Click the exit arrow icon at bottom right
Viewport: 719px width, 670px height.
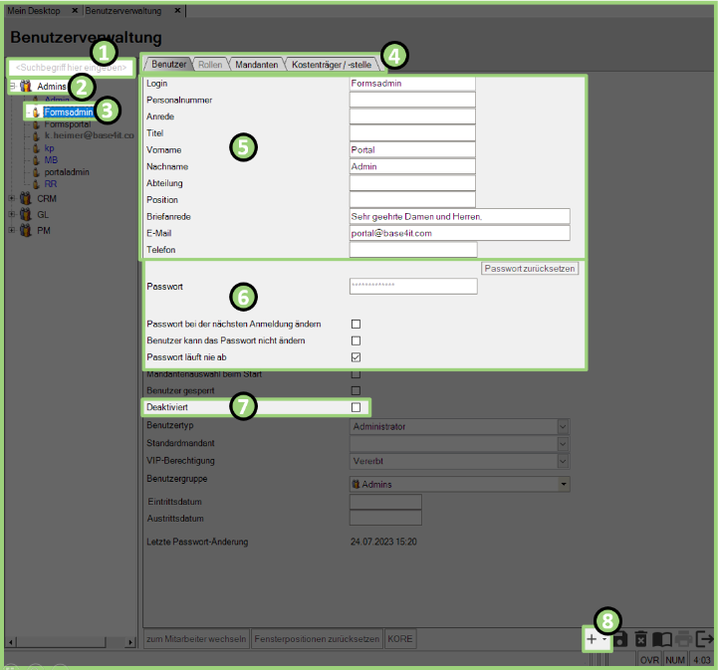[705, 639]
